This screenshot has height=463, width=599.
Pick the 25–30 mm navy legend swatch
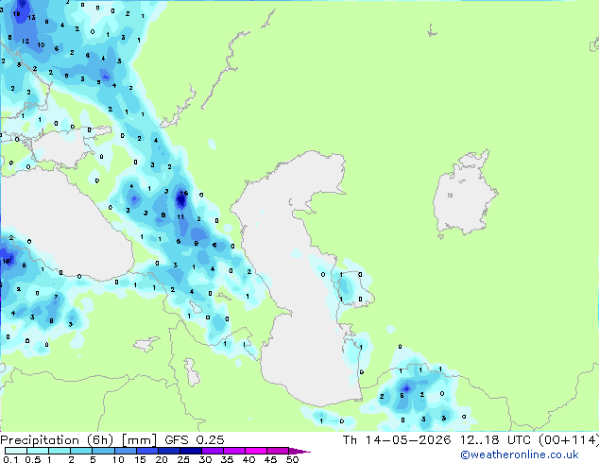190,451
